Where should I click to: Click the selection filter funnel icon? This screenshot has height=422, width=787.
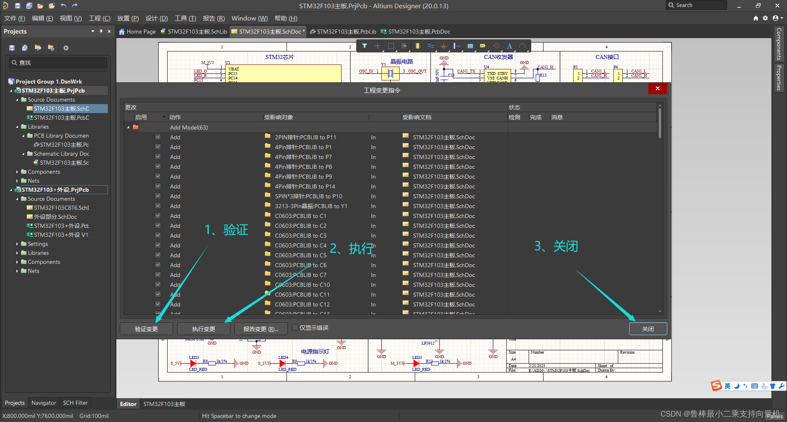364,46
